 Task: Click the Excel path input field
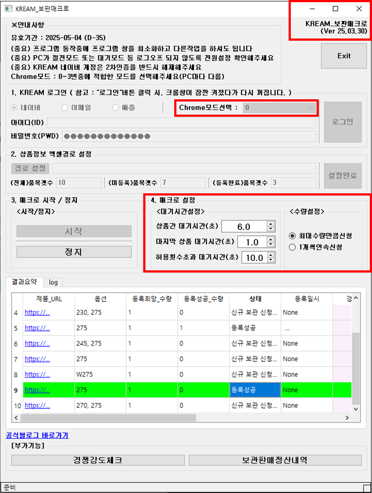(x=184, y=168)
